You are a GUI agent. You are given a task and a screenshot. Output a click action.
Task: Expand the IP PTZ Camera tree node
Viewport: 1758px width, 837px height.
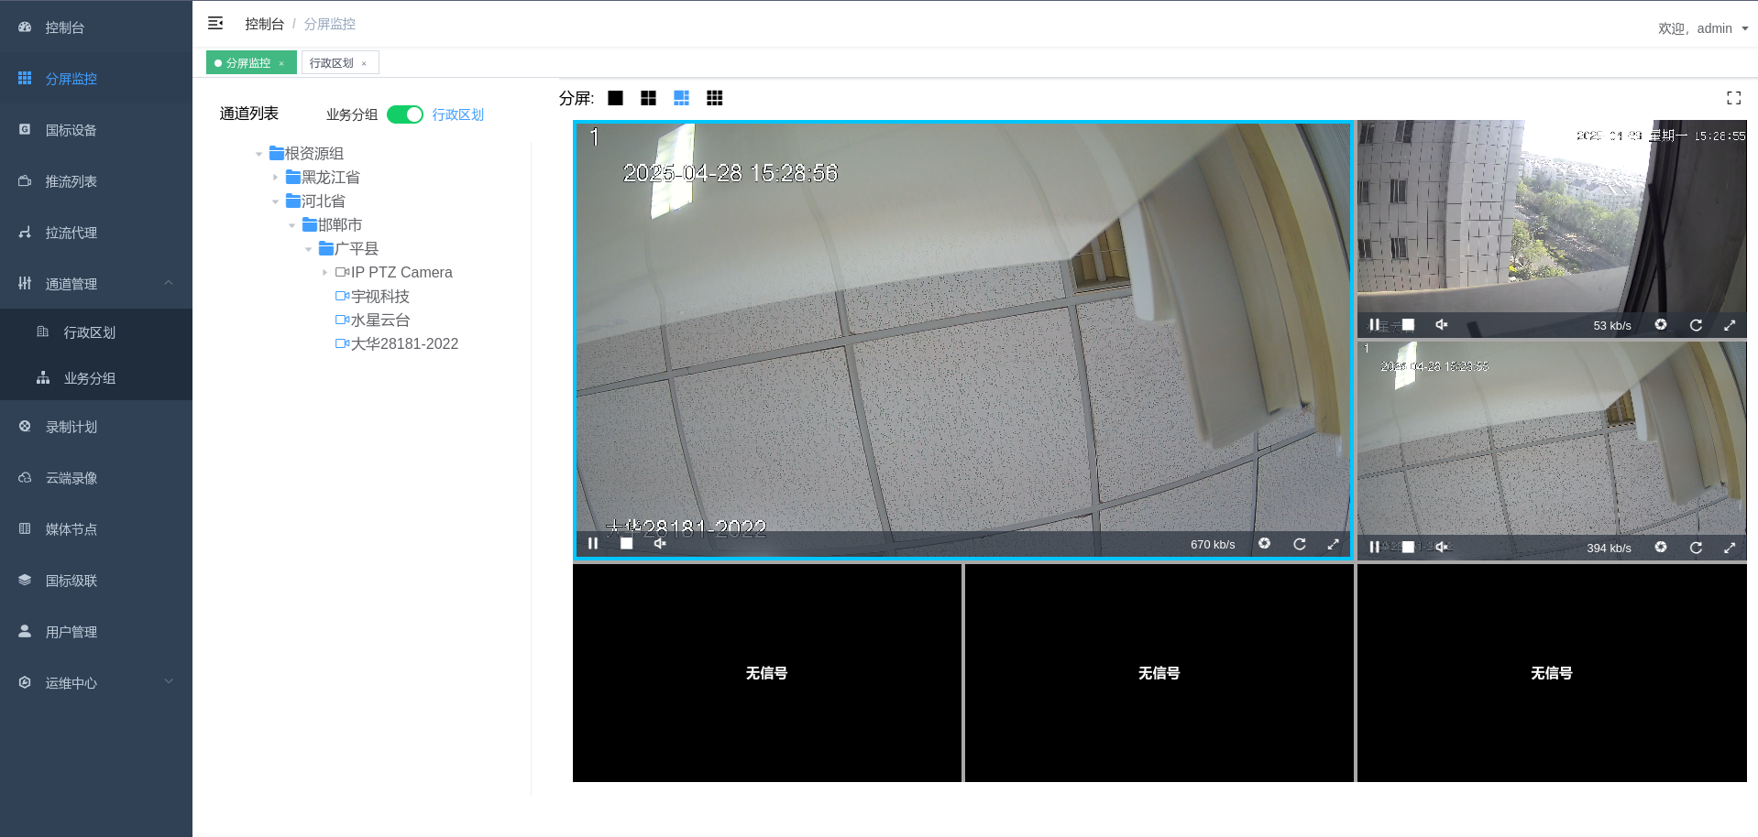[324, 272]
